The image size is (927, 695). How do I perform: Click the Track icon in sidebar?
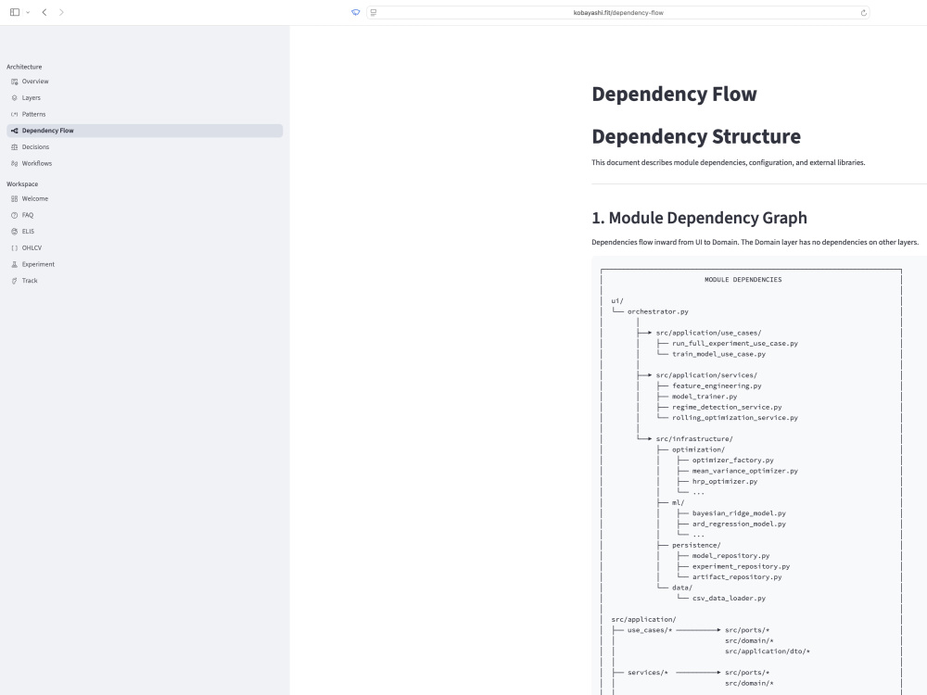point(14,281)
